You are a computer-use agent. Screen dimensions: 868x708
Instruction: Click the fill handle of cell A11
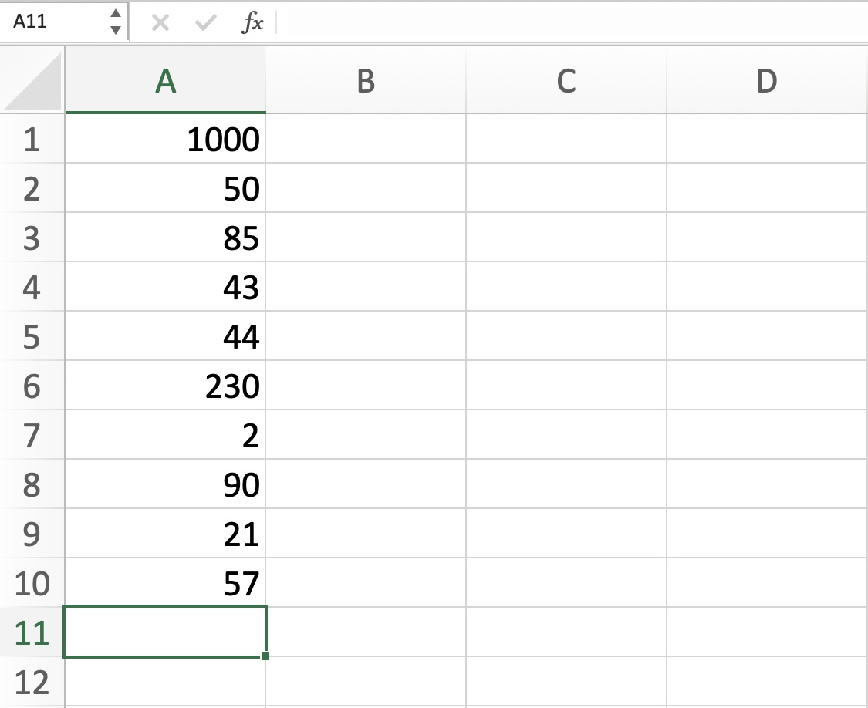265,656
